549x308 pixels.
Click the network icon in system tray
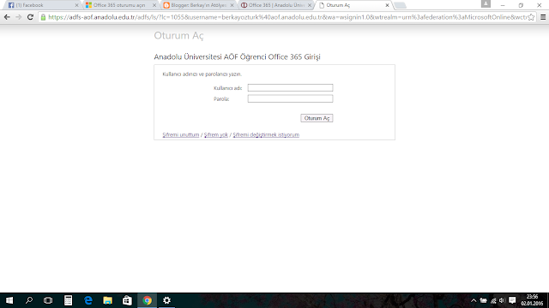pos(493,300)
